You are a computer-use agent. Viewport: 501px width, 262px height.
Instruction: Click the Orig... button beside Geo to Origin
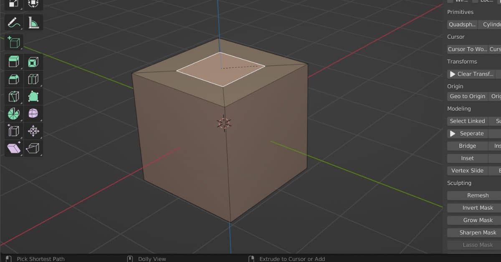495,96
